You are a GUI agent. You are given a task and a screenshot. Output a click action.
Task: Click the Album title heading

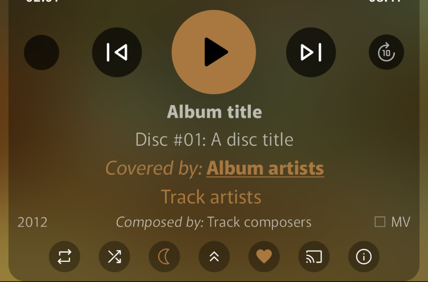[214, 112]
